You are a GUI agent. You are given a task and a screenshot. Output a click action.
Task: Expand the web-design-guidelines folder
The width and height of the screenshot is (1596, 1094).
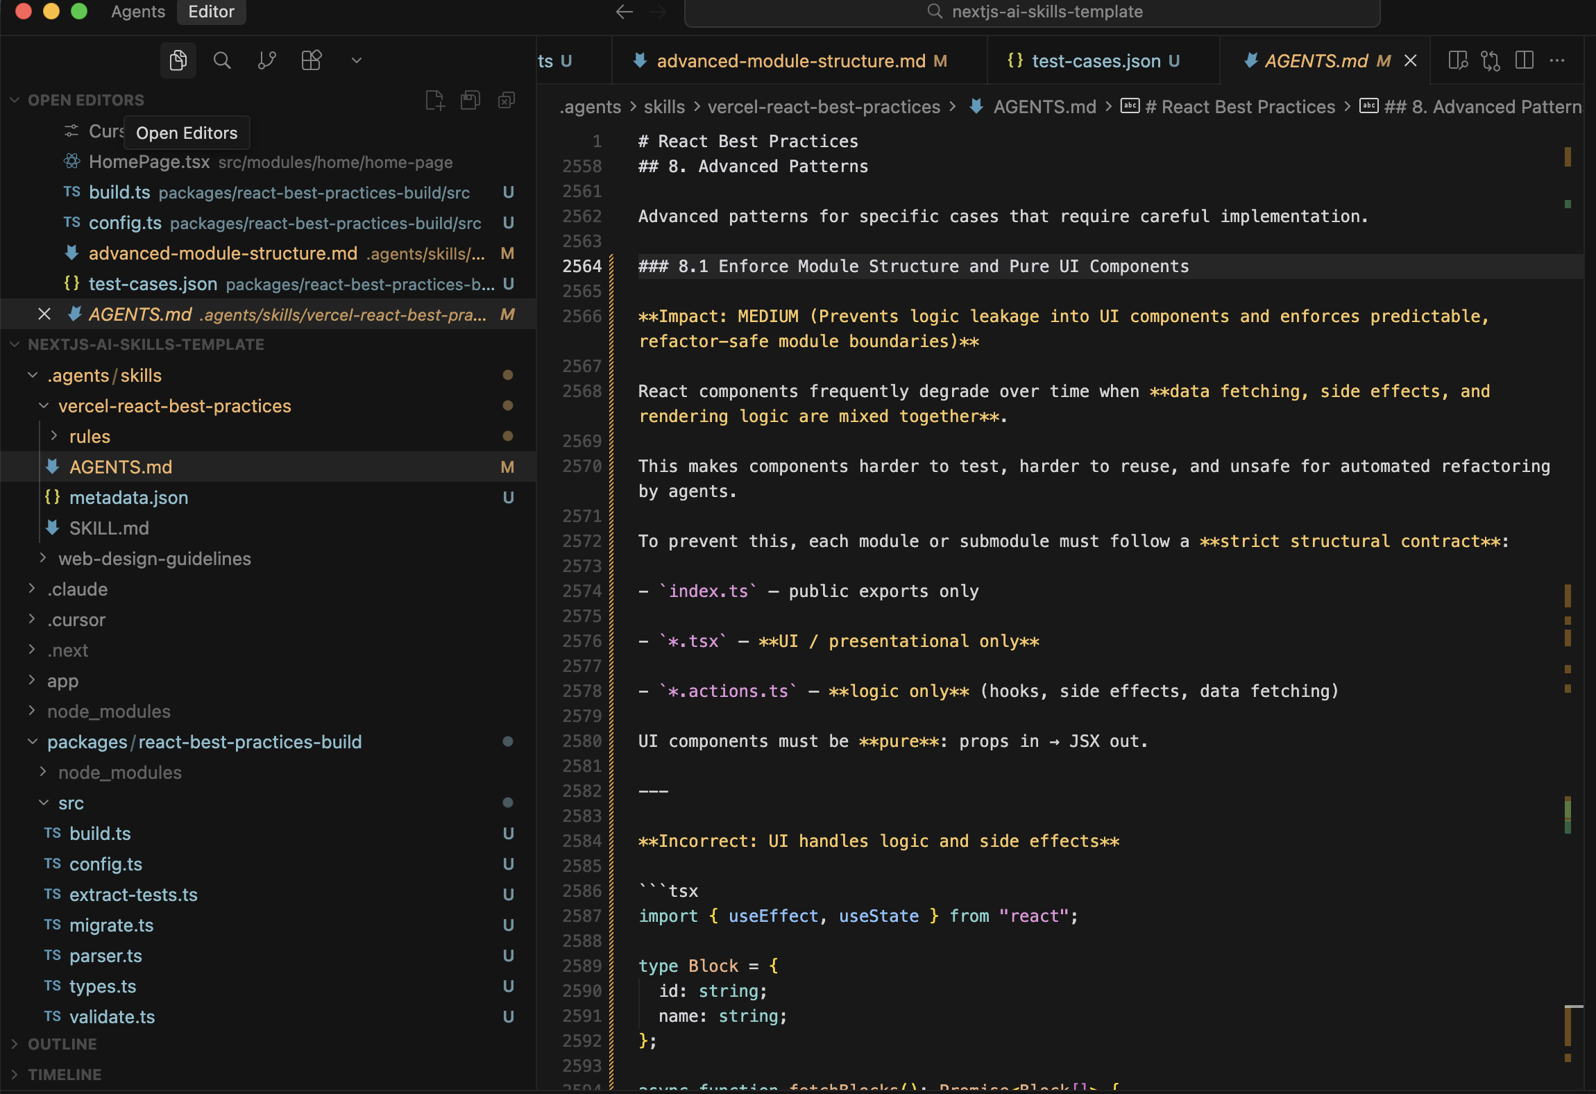44,559
